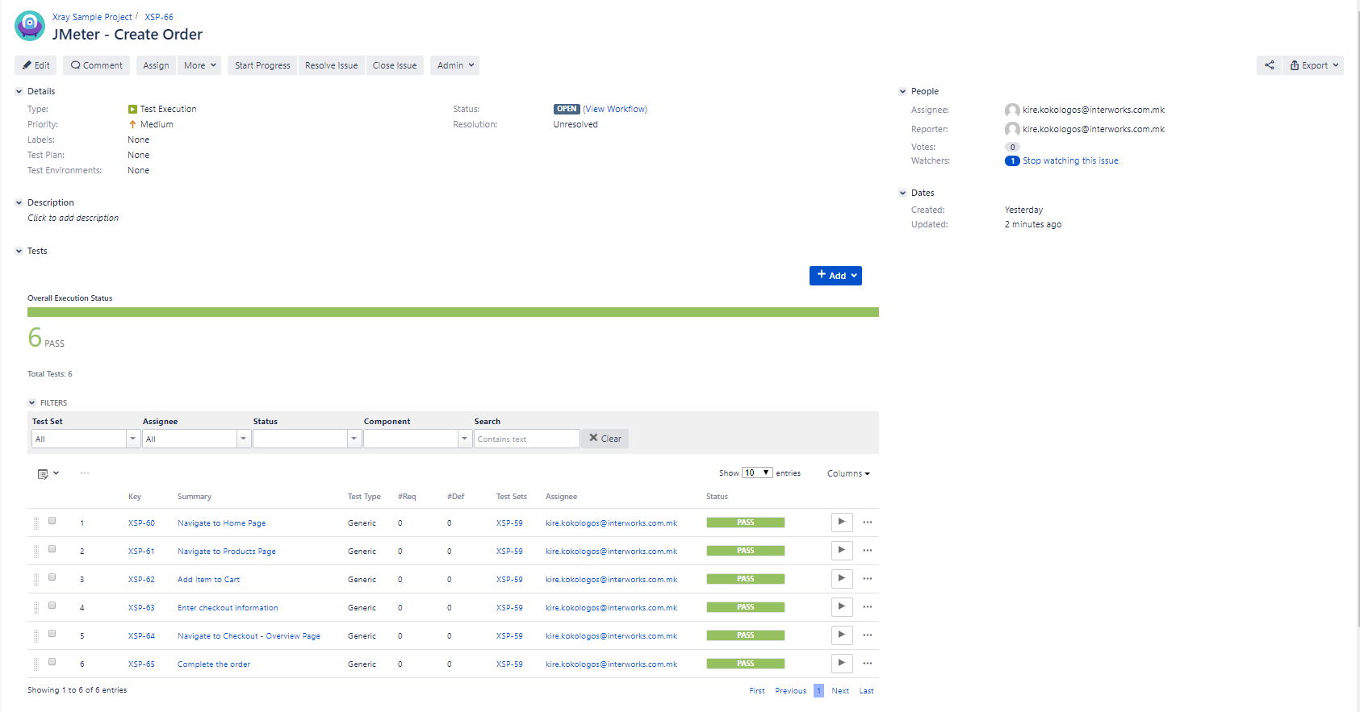1360x712 pixels.
Task: Click Stop watching this issue
Action: coord(1070,160)
